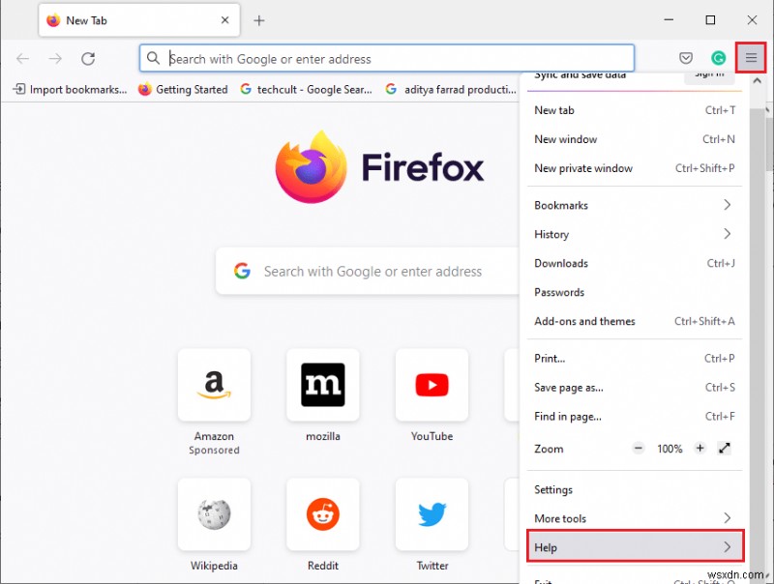Click the Google icon in page search box

tap(242, 271)
